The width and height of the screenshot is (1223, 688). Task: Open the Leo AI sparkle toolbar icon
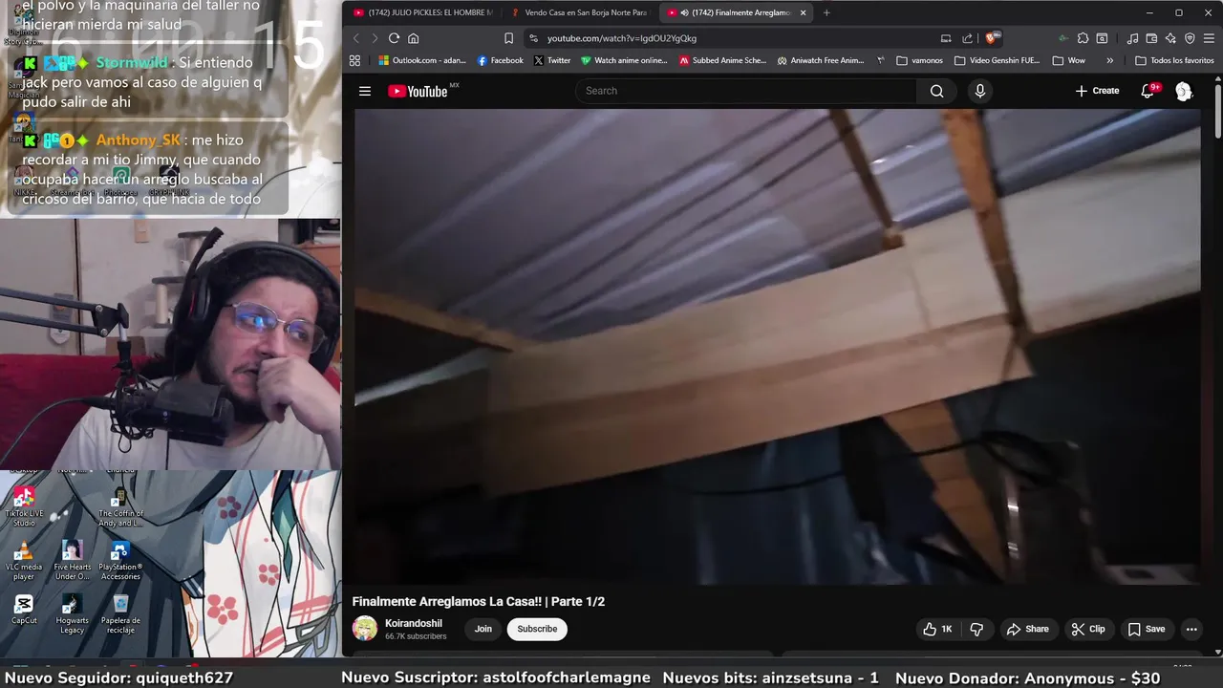click(1170, 38)
